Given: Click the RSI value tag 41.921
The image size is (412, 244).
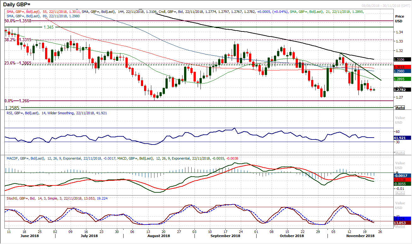Looking at the screenshot, I should (x=402, y=138).
